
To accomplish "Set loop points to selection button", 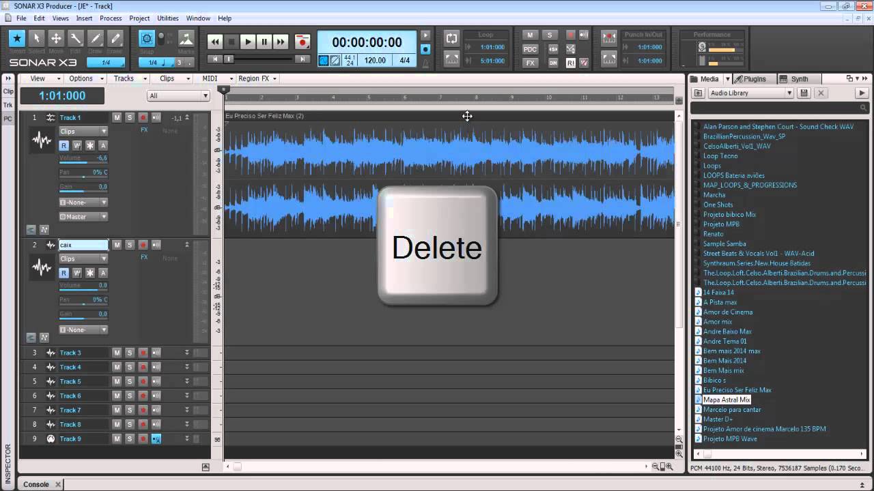I will pyautogui.click(x=451, y=59).
